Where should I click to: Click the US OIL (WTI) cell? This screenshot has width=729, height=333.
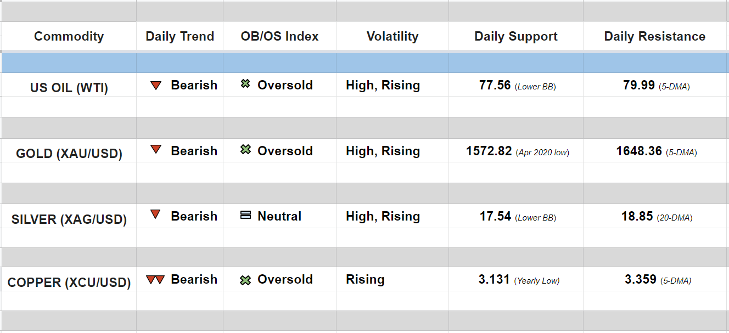[69, 88]
